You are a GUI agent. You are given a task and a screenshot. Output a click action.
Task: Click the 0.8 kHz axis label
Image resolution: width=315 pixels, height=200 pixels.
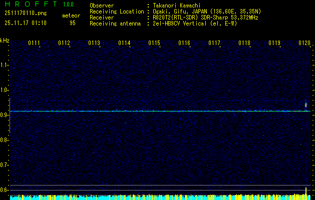coord(4,140)
